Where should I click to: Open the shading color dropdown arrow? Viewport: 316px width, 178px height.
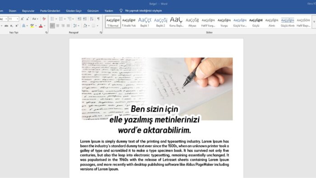(x=89, y=26)
